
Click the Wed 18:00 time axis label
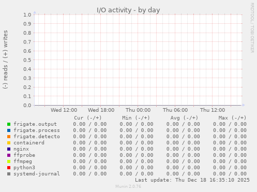tap(101, 110)
